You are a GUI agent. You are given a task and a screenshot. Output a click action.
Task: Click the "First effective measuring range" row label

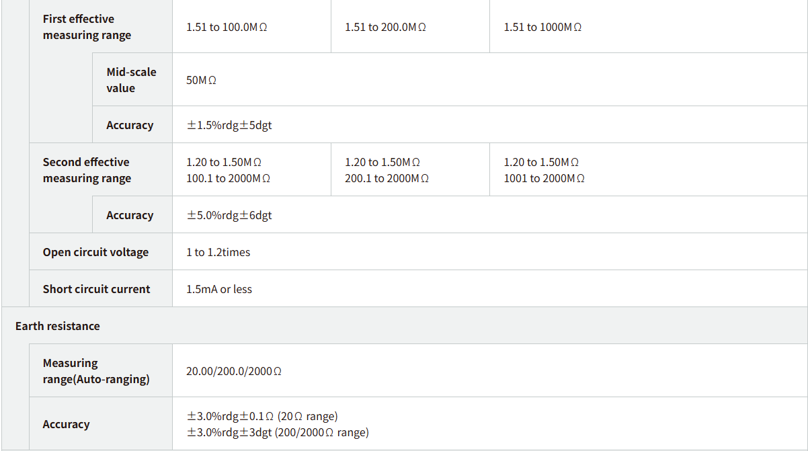point(87,27)
